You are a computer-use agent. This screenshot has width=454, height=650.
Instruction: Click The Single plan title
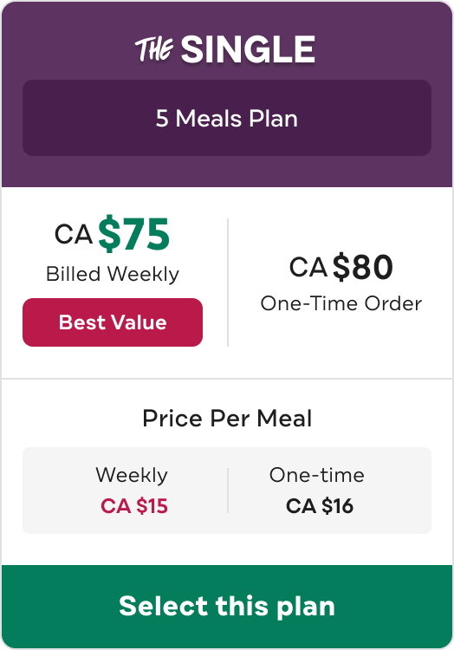tap(225, 49)
